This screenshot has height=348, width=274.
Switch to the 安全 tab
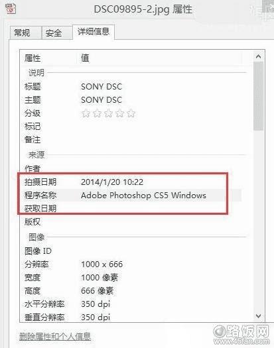pyautogui.click(x=54, y=33)
